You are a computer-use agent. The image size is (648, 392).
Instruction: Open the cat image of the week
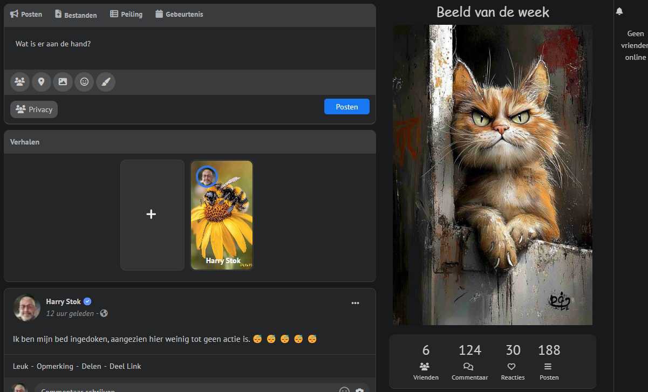coord(492,175)
